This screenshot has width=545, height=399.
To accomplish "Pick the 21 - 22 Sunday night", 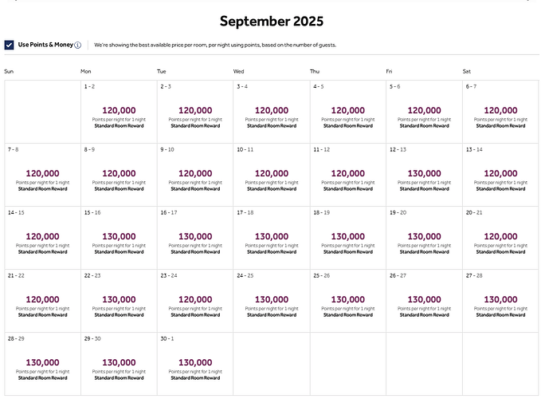I will click(x=43, y=301).
